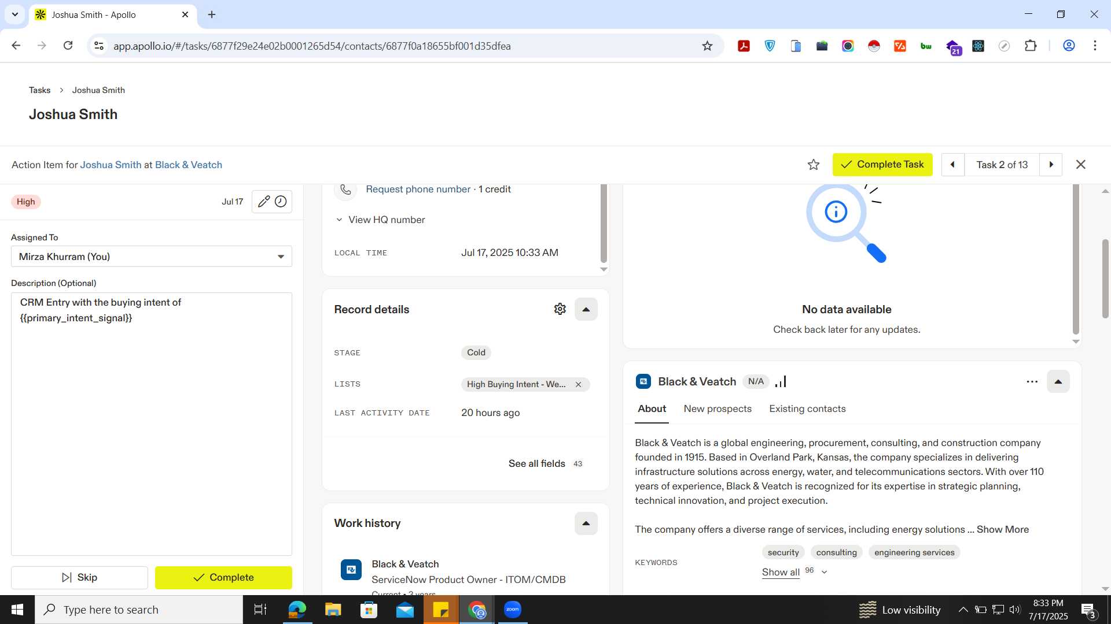The image size is (1111, 624).
Task: Open the Windows notification center
Action: pyautogui.click(x=1088, y=610)
